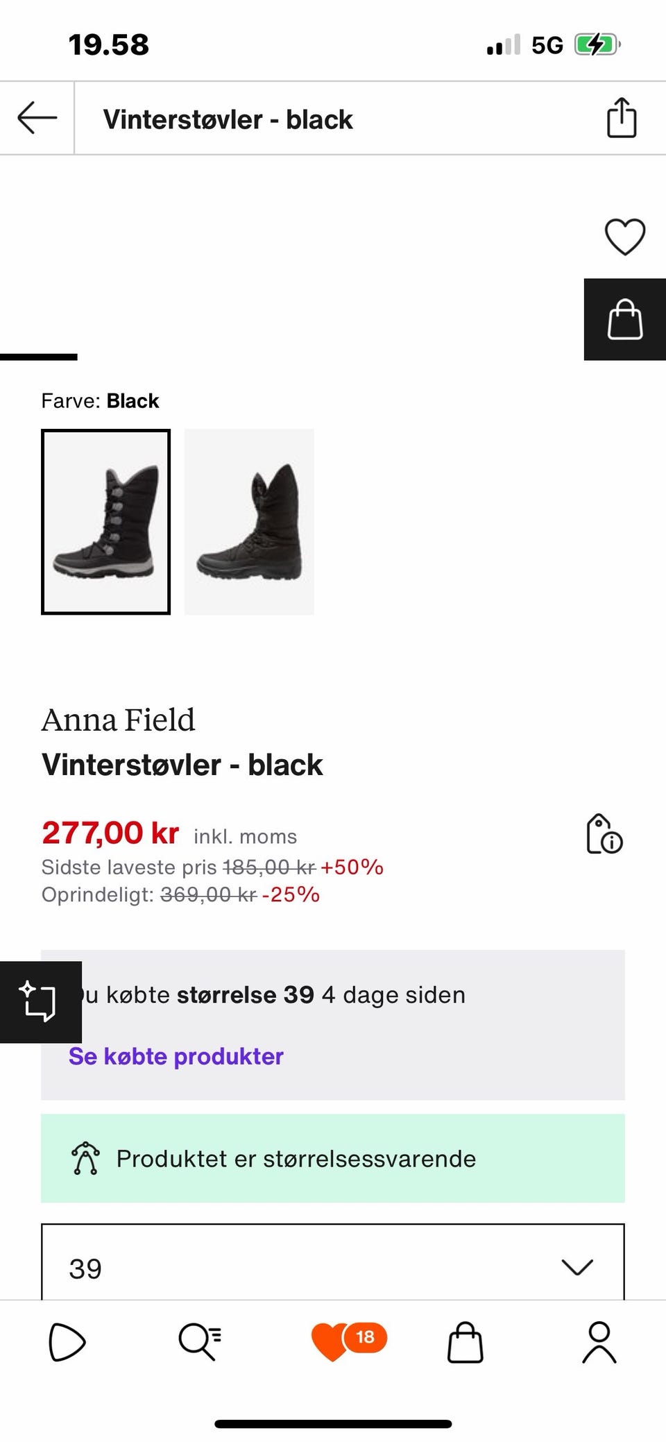The image size is (666, 1442).
Task: Open the share sheet icon
Action: pyautogui.click(x=621, y=118)
